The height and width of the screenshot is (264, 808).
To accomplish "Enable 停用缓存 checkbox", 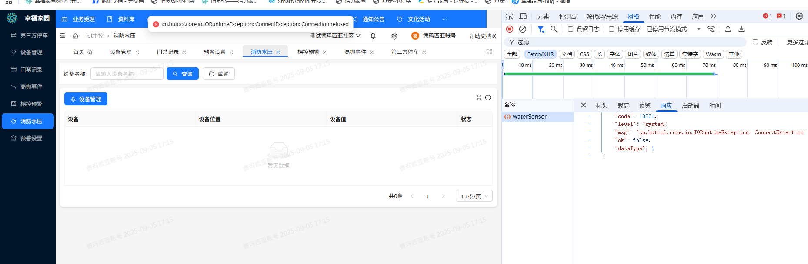I will click(x=611, y=29).
